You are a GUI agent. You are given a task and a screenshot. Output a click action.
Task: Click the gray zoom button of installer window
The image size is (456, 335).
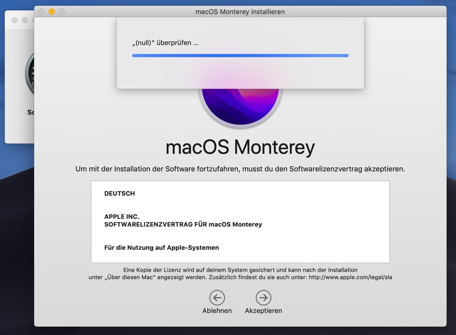coord(62,12)
